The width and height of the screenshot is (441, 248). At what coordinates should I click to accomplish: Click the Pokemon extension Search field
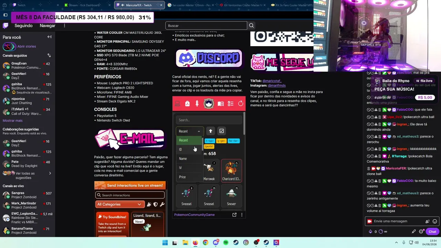pos(209,120)
